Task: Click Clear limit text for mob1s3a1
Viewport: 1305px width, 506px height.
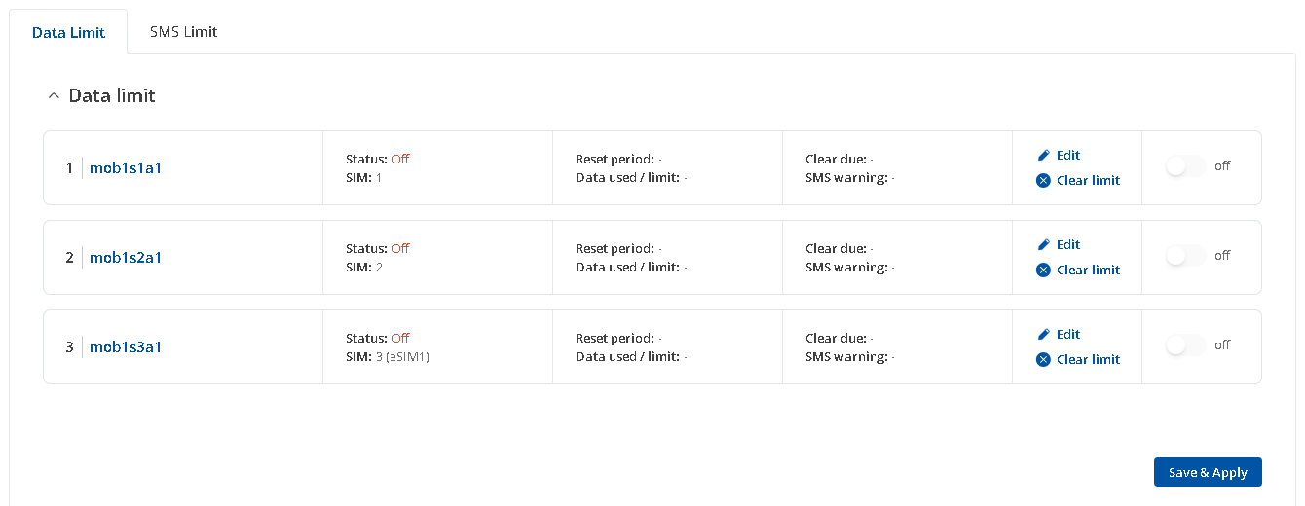Action: point(1088,360)
